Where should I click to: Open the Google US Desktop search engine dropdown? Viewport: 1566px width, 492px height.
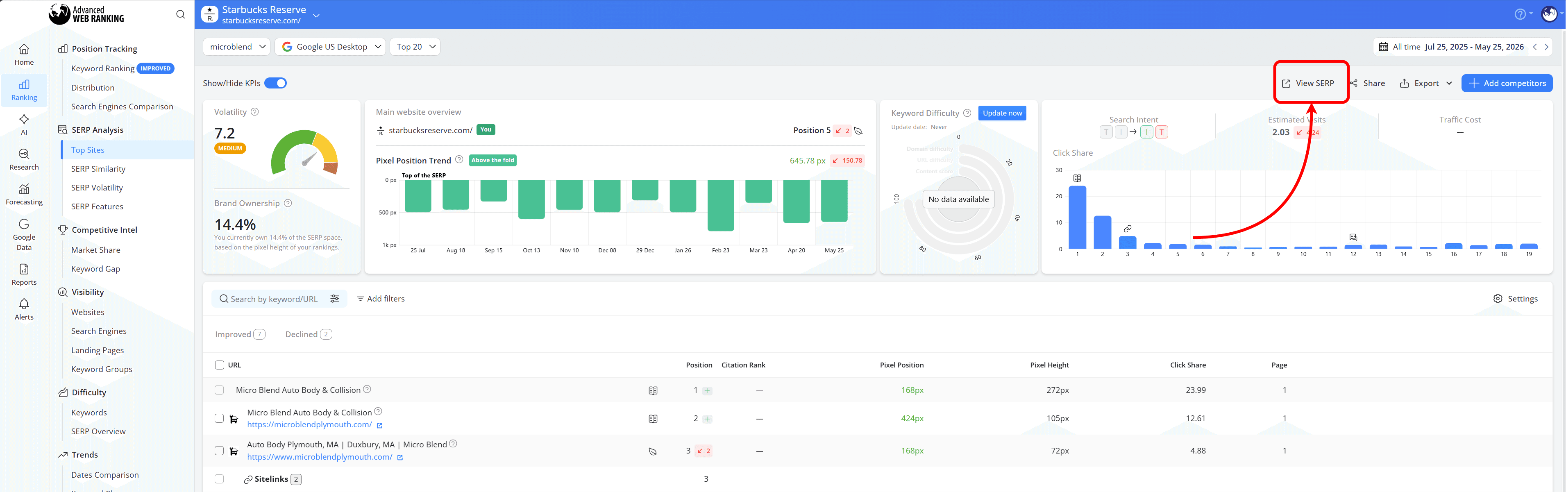[x=330, y=47]
